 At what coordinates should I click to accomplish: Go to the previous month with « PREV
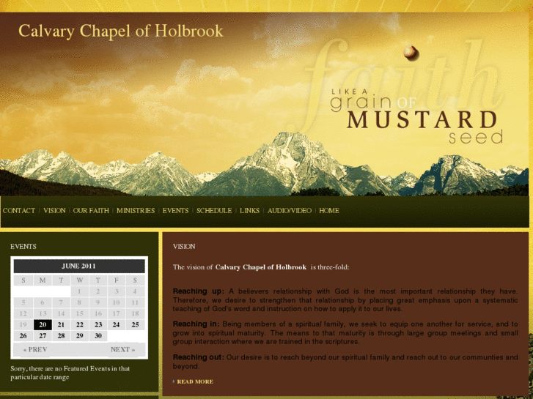[x=35, y=349]
